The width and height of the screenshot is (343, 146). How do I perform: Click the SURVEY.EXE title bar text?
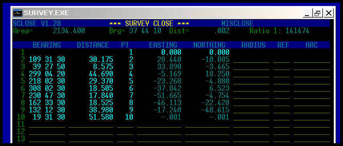[47, 13]
